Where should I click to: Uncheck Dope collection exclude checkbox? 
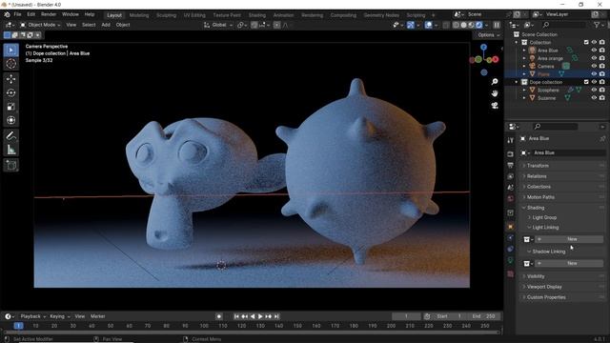586,82
